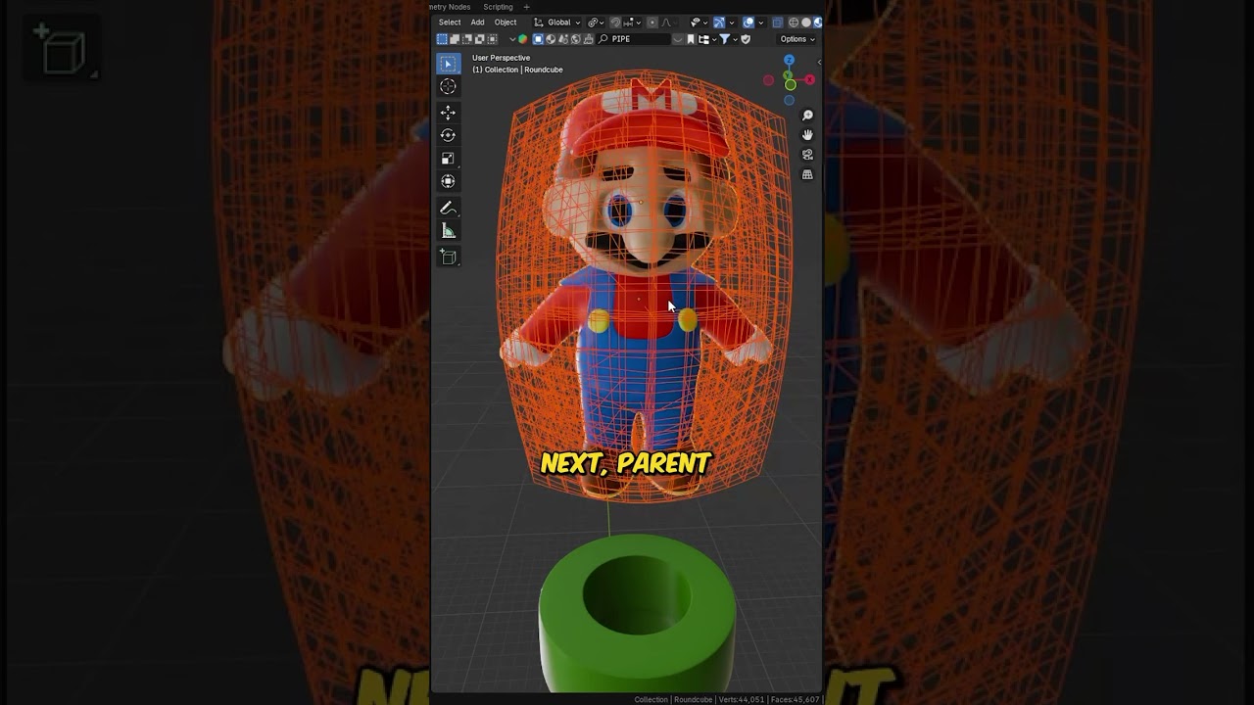1254x705 pixels.
Task: Choose intersect selection mode icon
Action: pos(492,39)
